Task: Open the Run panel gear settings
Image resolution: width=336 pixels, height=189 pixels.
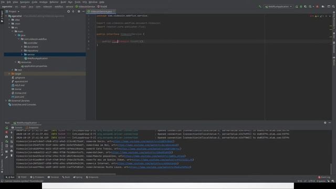Action: tap(325, 123)
